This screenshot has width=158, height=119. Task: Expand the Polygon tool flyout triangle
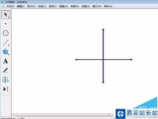point(9,55)
